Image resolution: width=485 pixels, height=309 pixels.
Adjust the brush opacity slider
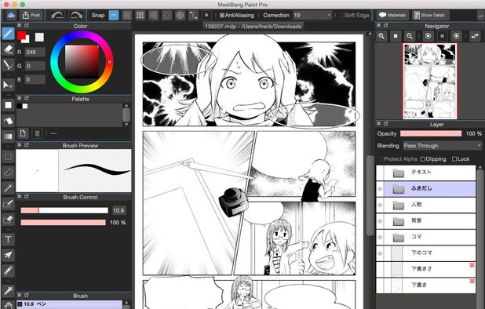click(63, 223)
